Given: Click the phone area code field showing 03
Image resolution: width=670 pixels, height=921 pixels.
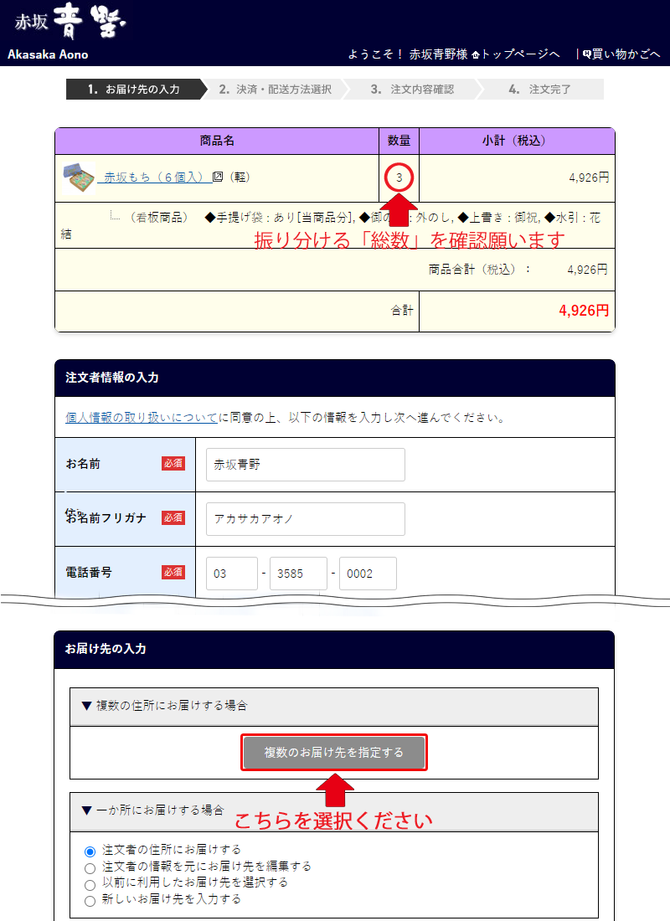Looking at the screenshot, I should (231, 573).
